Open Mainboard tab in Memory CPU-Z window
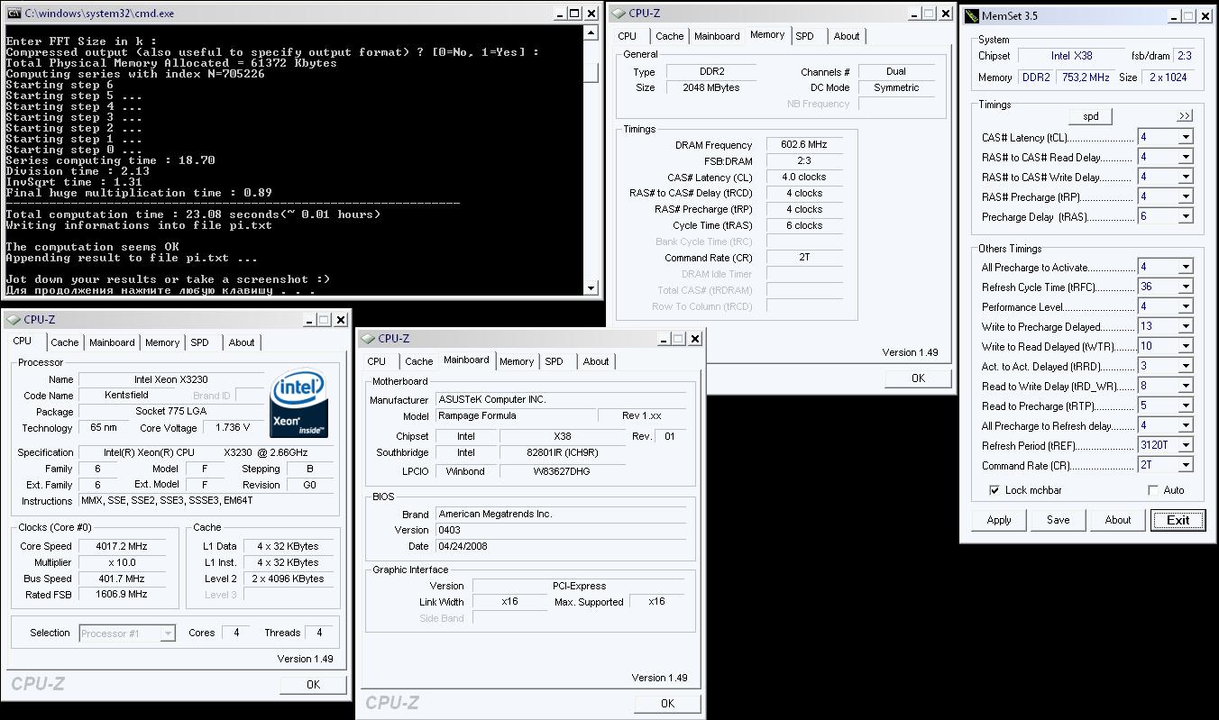The height and width of the screenshot is (720, 1219). coord(717,36)
